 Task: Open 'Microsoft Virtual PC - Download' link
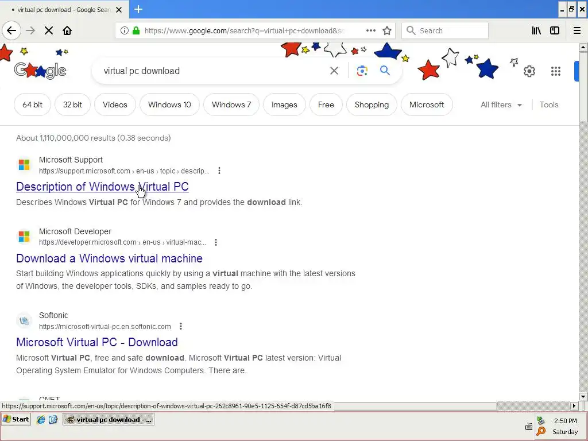[96, 342]
